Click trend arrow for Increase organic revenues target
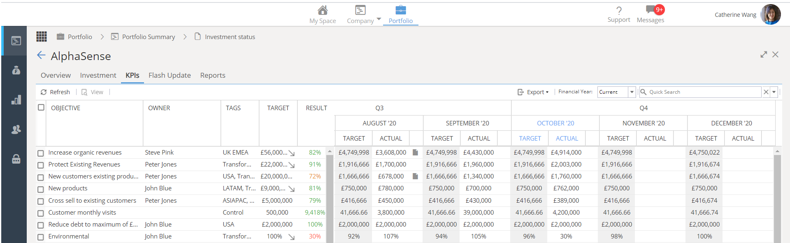 pos(292,153)
